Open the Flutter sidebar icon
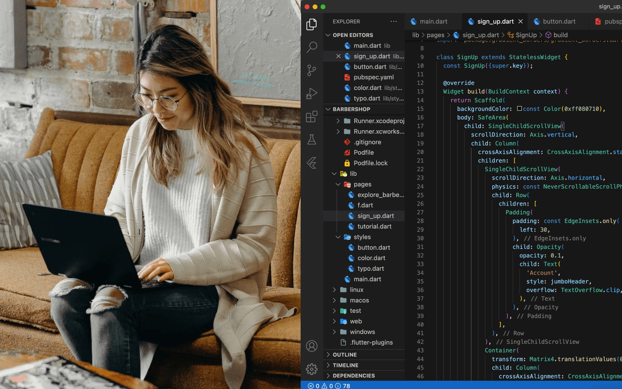Screen dimensions: 622x389 312,163
